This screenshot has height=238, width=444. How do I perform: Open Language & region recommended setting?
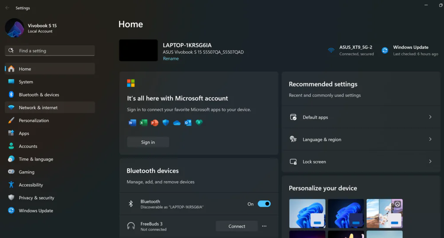coord(361,139)
